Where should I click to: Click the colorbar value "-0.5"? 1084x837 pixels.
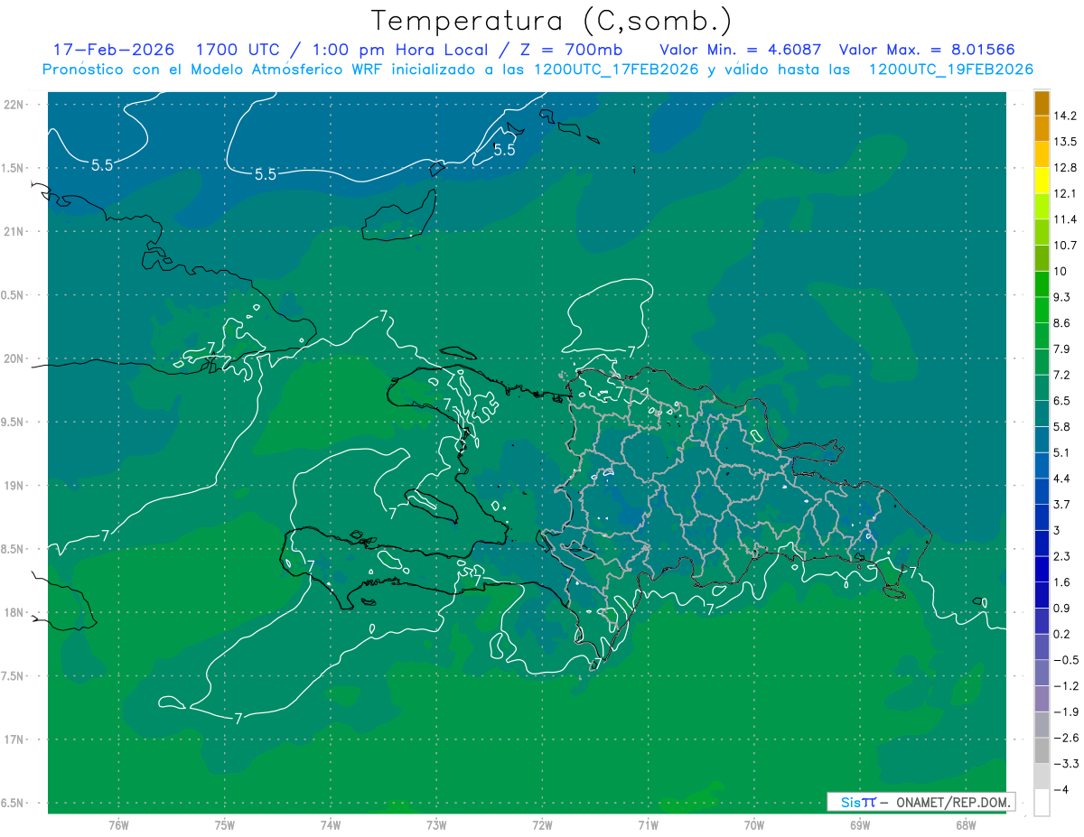(x=1065, y=659)
